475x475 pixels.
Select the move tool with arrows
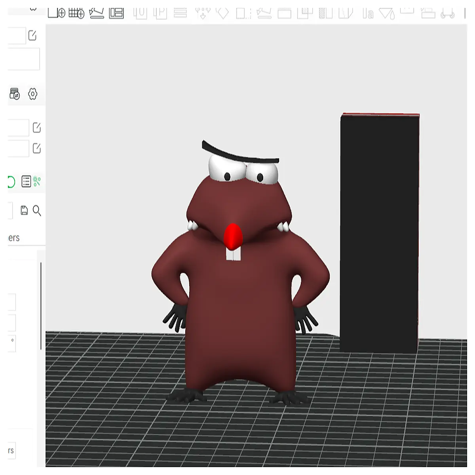pos(203,14)
